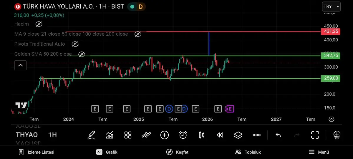353x159 pixels.
Task: Tap the first E earnings marker
Action: [95, 109]
